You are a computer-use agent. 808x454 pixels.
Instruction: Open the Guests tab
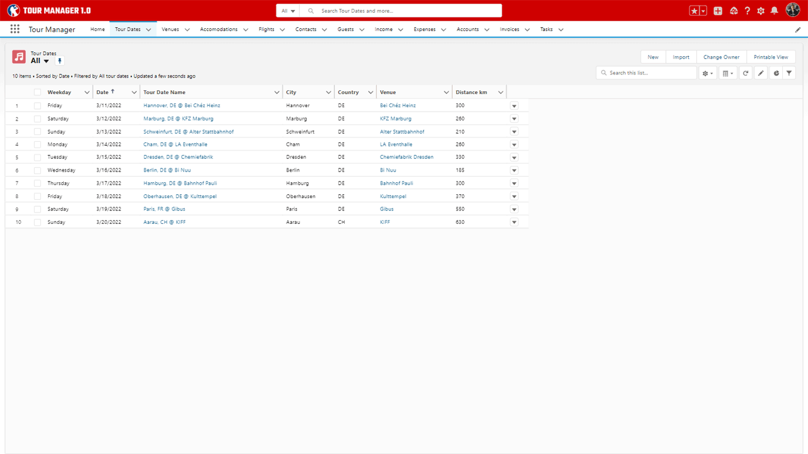[345, 29]
